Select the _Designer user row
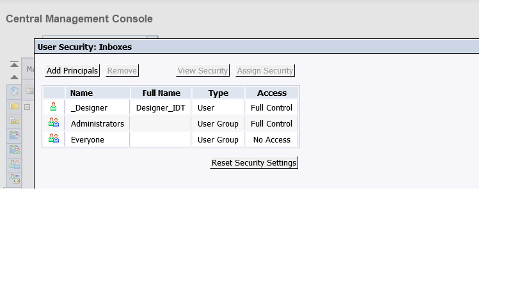 [171, 108]
